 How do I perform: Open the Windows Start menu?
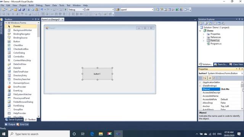(x=4, y=134)
